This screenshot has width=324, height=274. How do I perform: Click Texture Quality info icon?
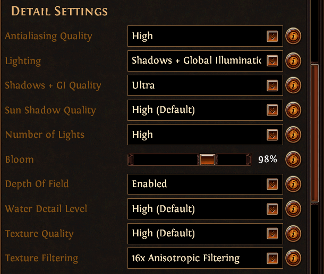coord(293,234)
